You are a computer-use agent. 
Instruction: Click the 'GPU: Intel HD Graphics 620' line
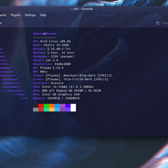click(56, 94)
